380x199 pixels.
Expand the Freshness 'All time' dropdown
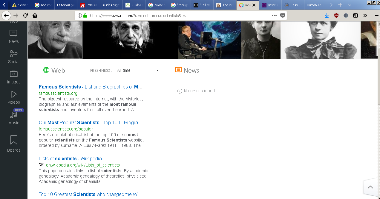point(138,70)
